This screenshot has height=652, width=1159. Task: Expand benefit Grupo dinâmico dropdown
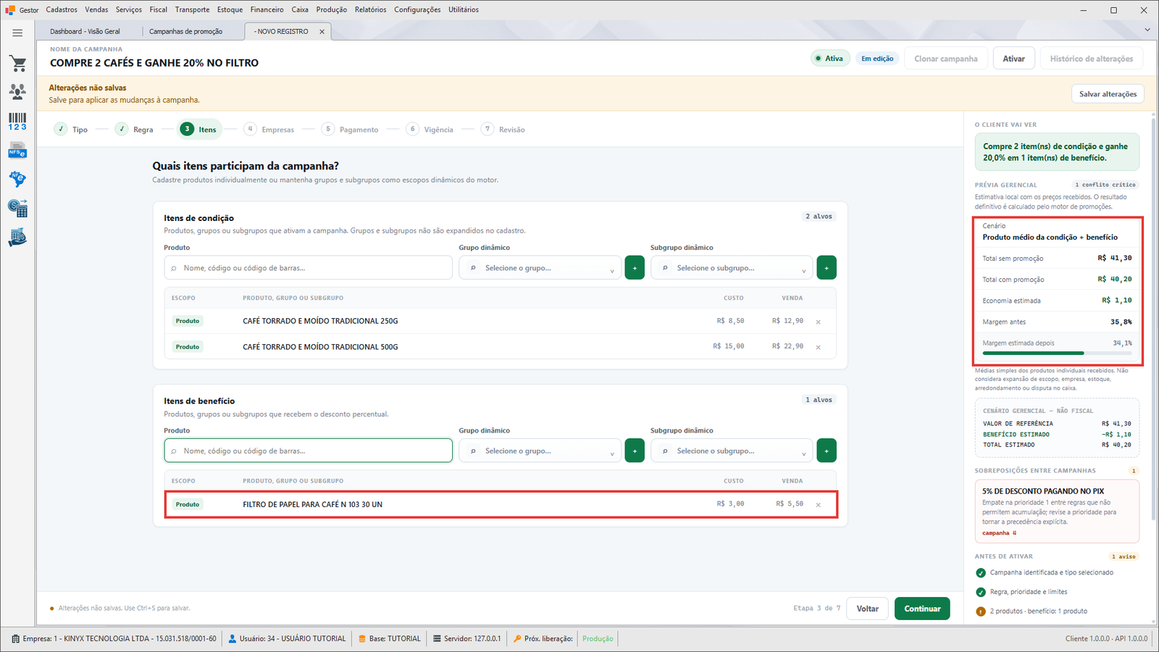[540, 451]
